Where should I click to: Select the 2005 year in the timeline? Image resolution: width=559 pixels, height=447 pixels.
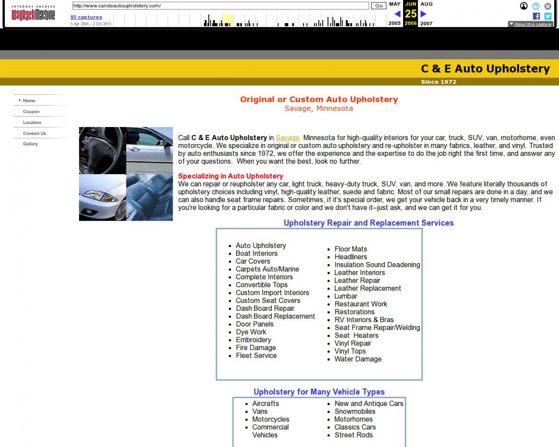click(x=394, y=23)
